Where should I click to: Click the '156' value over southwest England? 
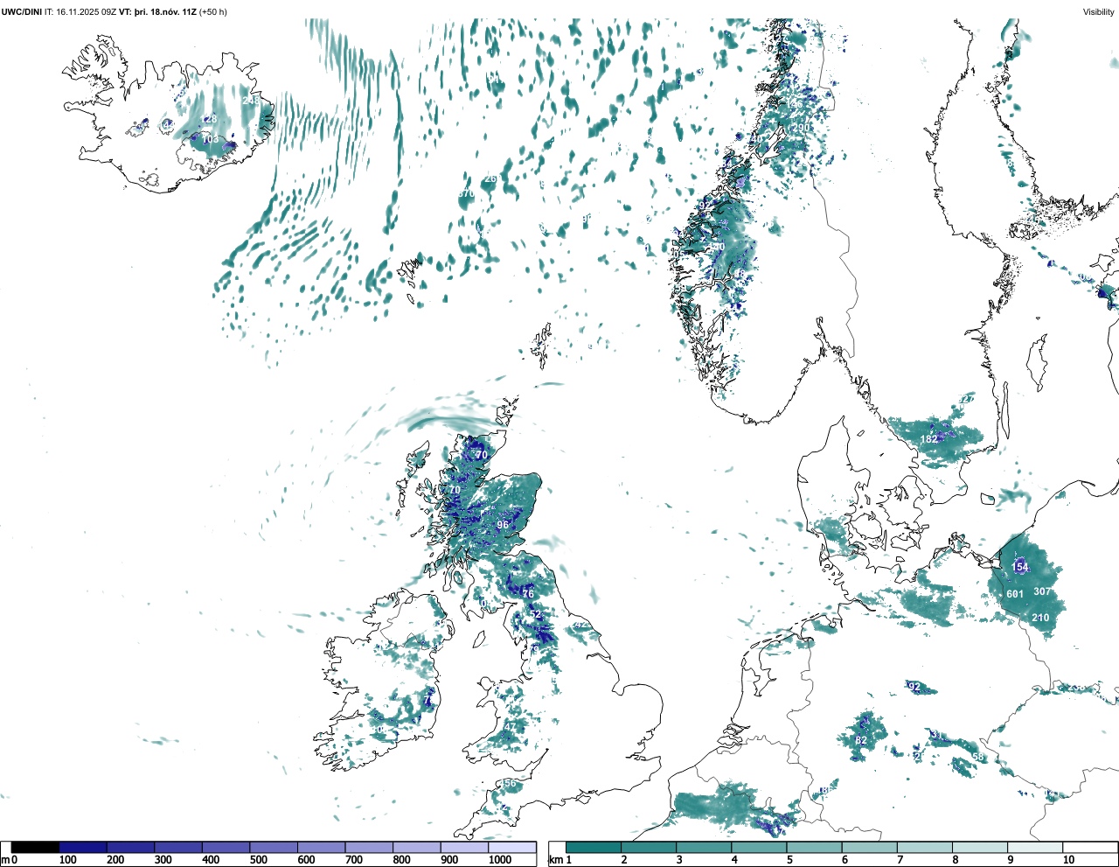click(x=508, y=783)
